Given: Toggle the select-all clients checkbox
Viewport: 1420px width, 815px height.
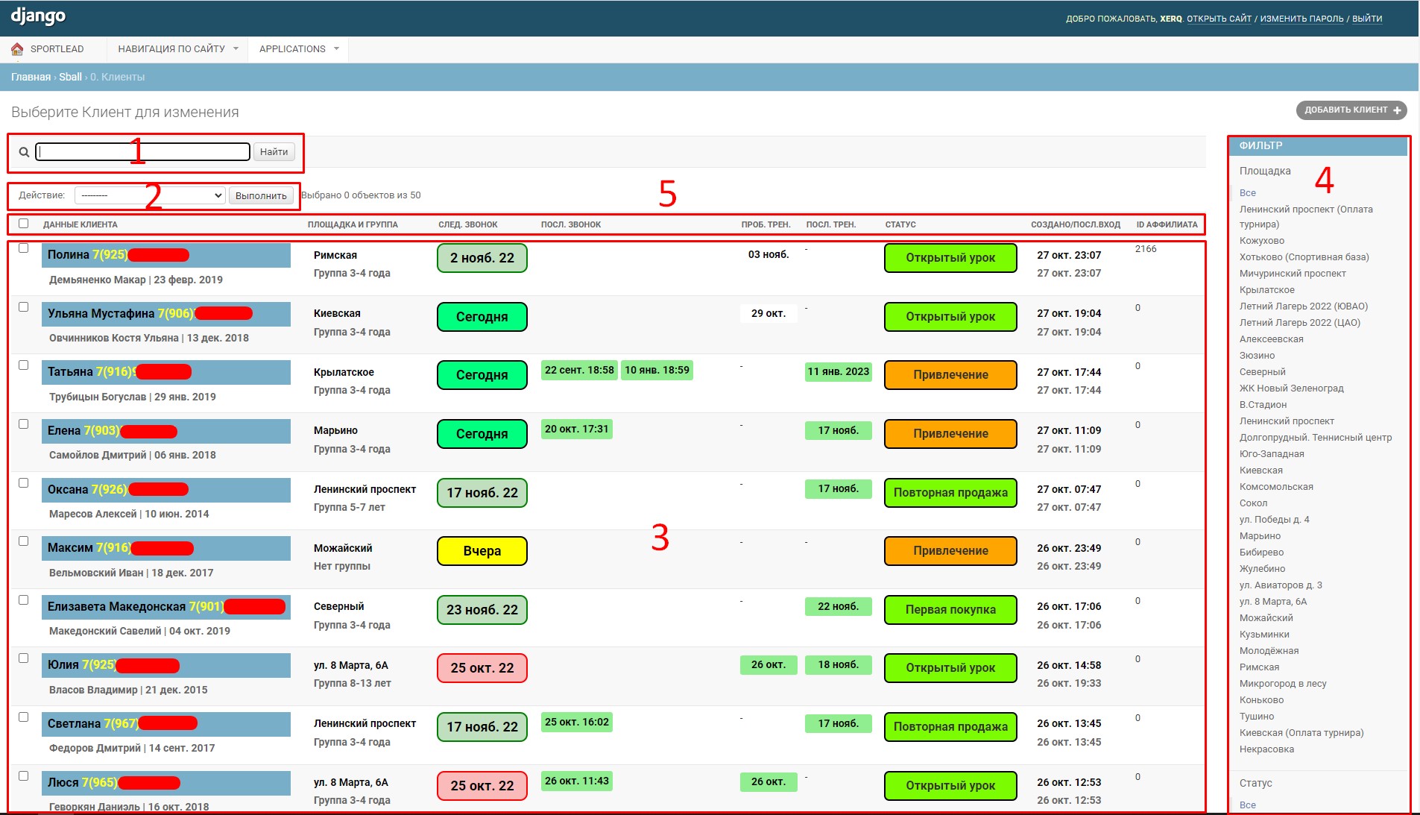Looking at the screenshot, I should point(24,224).
